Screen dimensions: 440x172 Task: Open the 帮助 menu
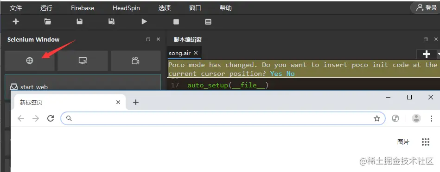coord(226,8)
